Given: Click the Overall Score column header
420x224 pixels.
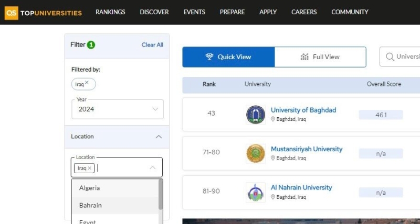Looking at the screenshot, I should point(384,84).
